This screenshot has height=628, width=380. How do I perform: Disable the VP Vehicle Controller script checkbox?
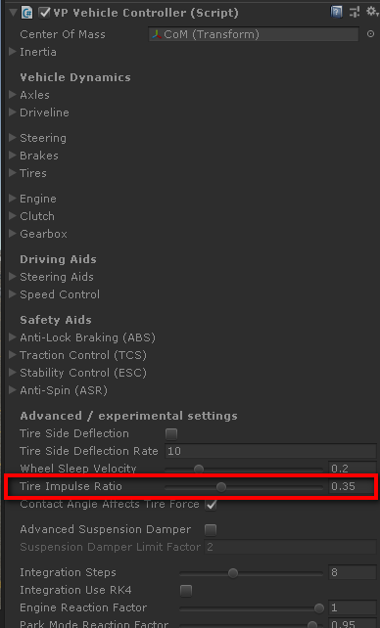[44, 13]
